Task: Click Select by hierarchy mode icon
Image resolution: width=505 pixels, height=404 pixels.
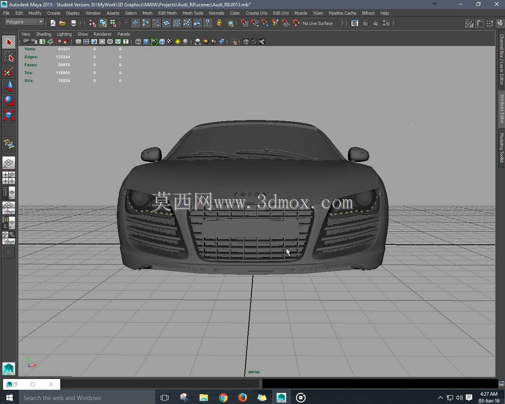Action: tap(93, 23)
